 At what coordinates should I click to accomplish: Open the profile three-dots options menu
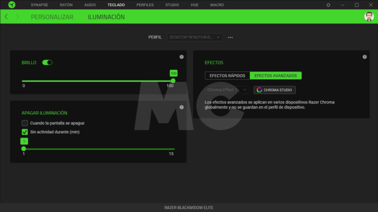(x=231, y=37)
